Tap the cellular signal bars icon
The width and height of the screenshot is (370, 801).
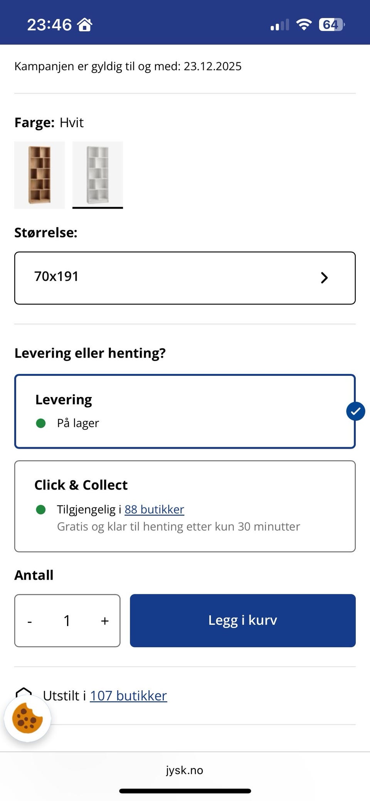click(279, 25)
